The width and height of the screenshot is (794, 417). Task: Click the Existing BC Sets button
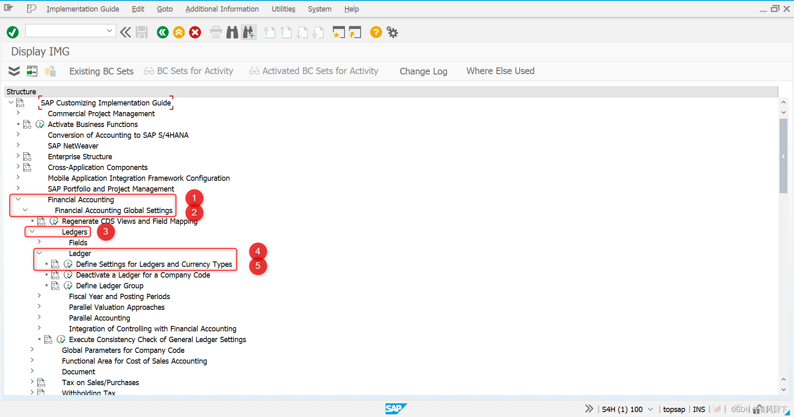[101, 71]
